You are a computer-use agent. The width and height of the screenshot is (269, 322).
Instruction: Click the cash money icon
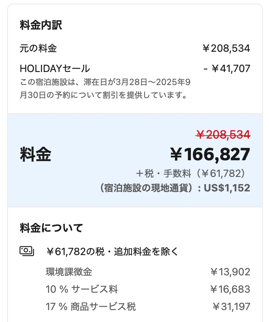point(27,251)
